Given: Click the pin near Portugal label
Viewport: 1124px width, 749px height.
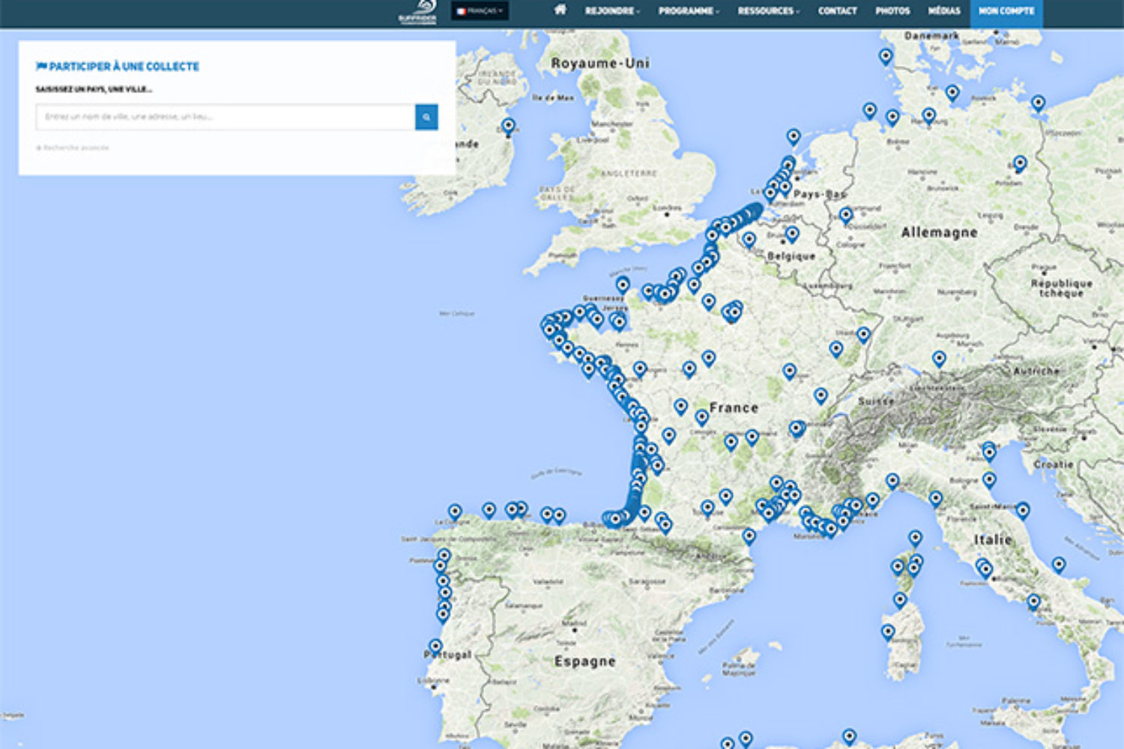Looking at the screenshot, I should click(435, 646).
